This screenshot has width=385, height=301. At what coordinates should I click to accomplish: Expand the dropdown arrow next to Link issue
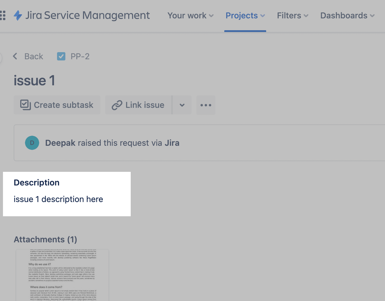(x=182, y=105)
